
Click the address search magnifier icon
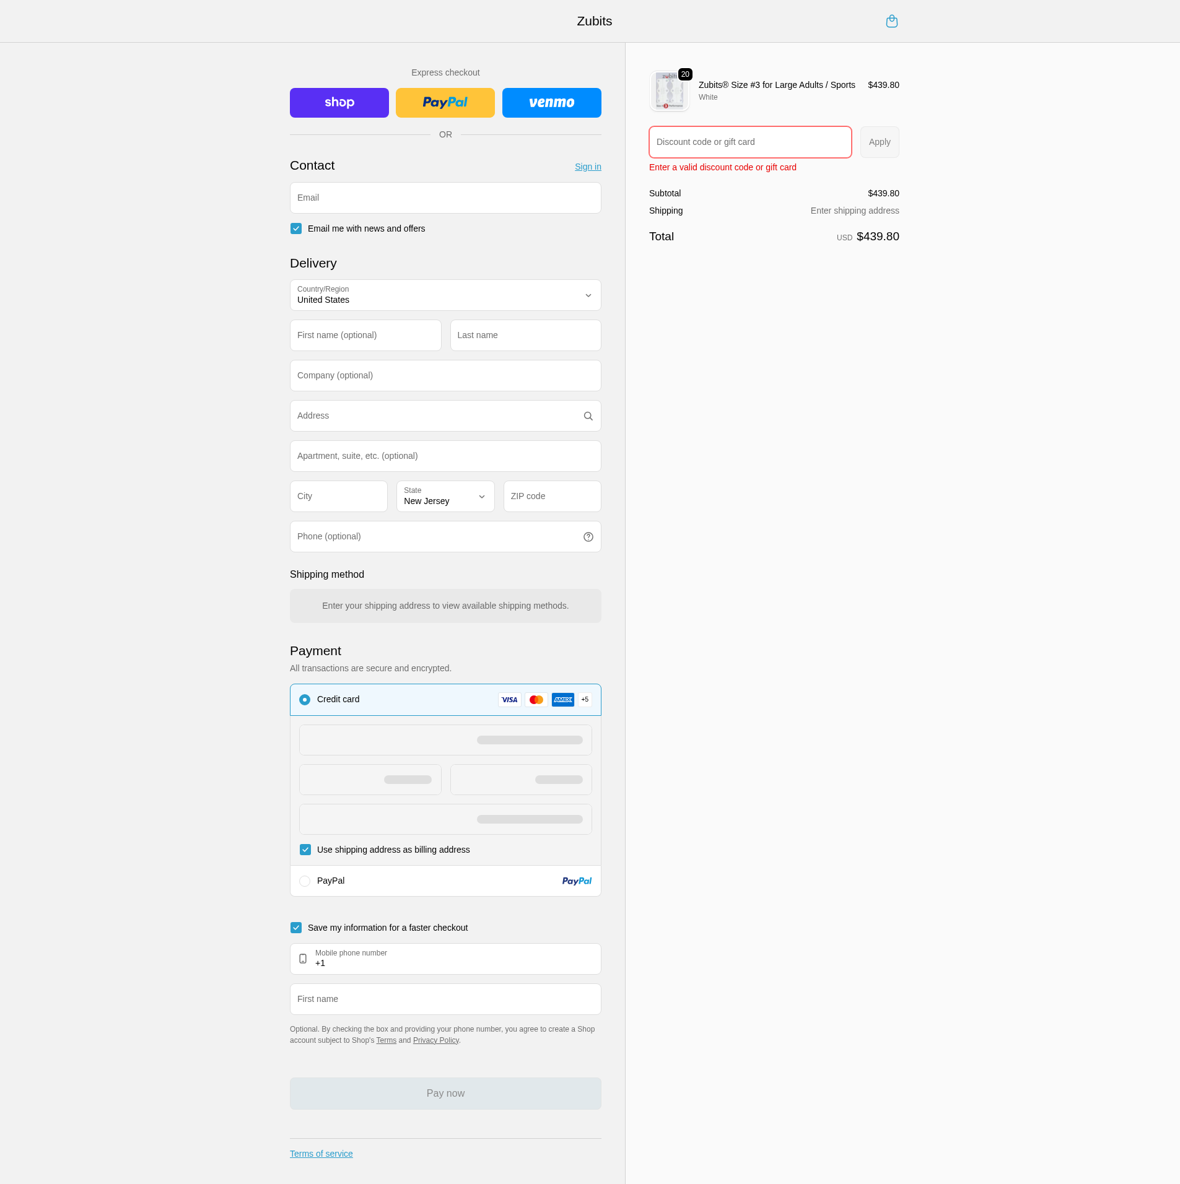pos(588,416)
